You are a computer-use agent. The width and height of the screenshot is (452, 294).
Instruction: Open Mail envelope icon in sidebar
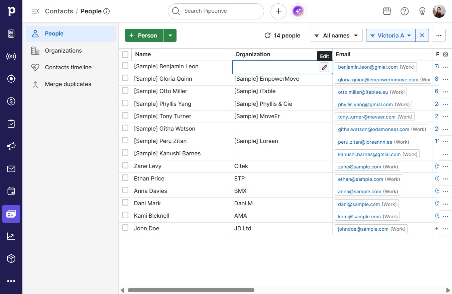(x=11, y=169)
